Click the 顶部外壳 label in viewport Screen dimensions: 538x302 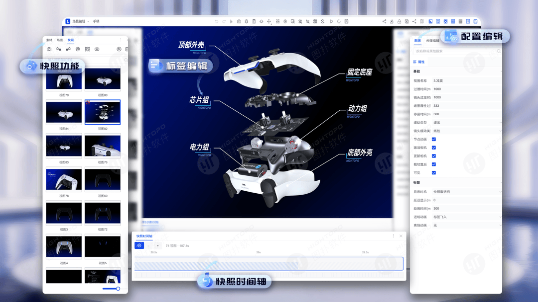[x=191, y=45]
